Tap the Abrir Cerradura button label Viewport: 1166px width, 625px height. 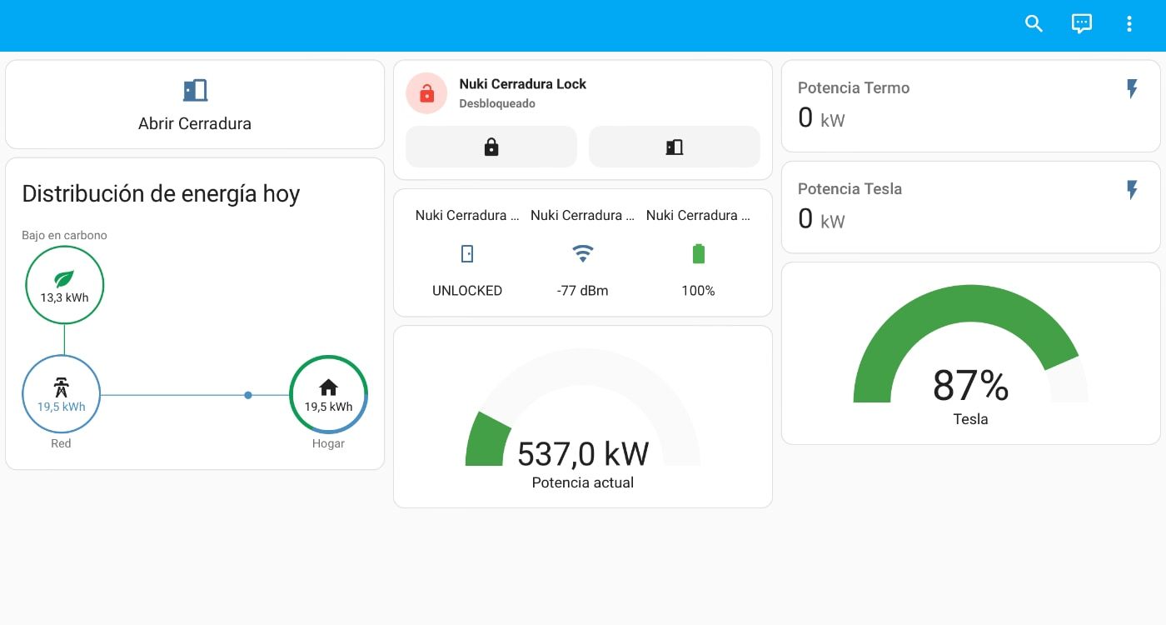tap(195, 123)
